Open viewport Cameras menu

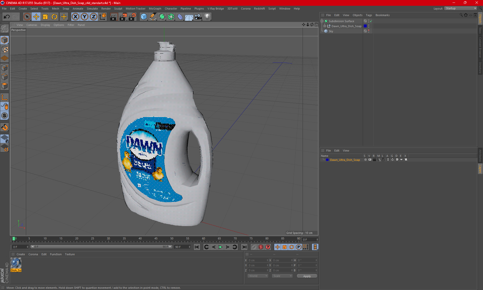[32, 25]
